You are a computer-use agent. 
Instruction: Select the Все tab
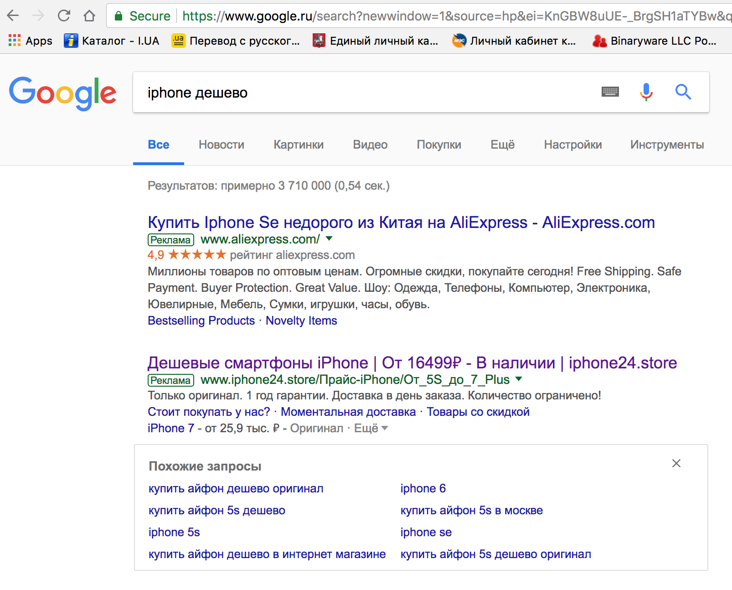[x=159, y=145]
